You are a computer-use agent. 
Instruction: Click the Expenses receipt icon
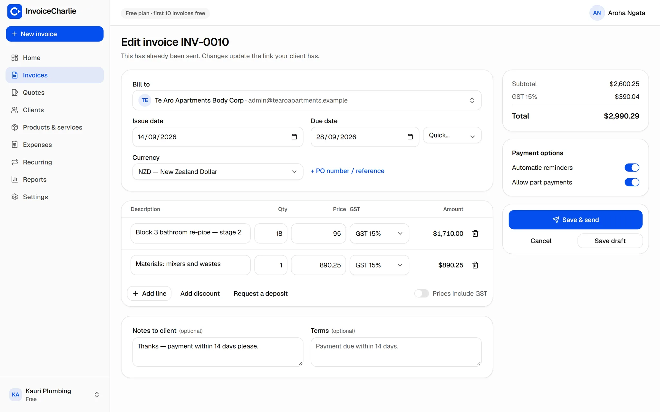(x=15, y=145)
